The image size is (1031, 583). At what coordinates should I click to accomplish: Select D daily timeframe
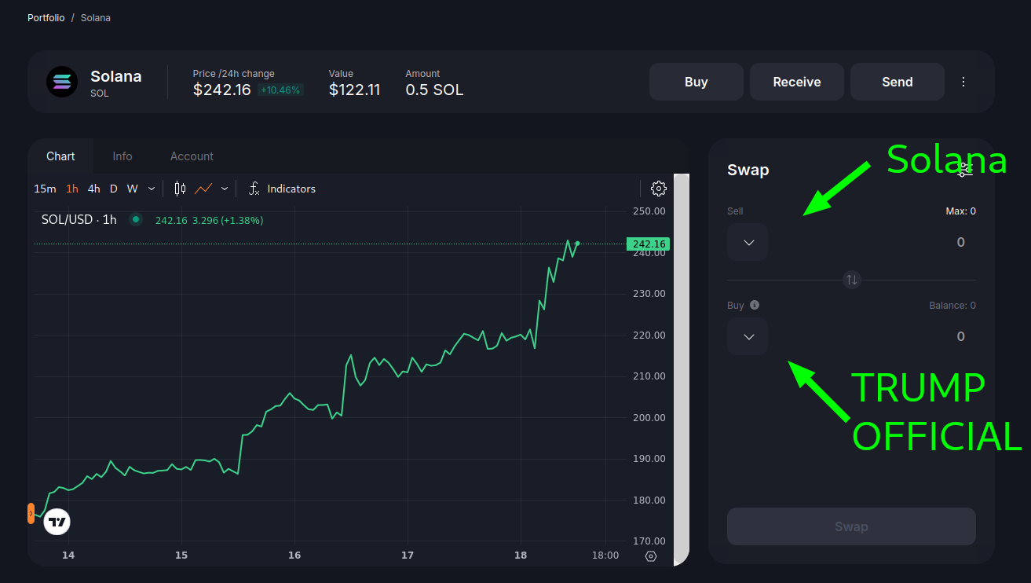pos(114,189)
